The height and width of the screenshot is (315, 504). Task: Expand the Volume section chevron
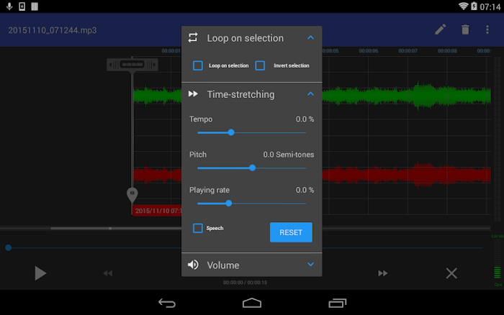(310, 265)
